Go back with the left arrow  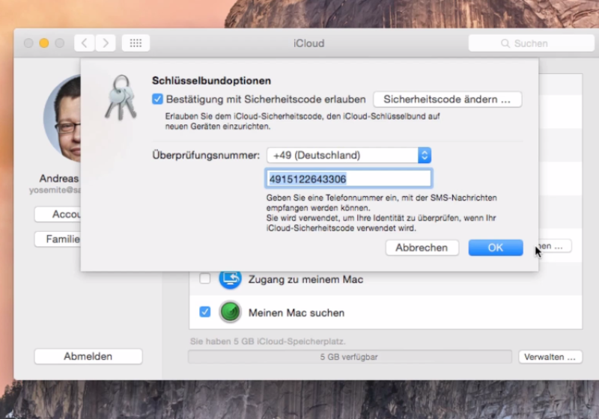tap(84, 43)
